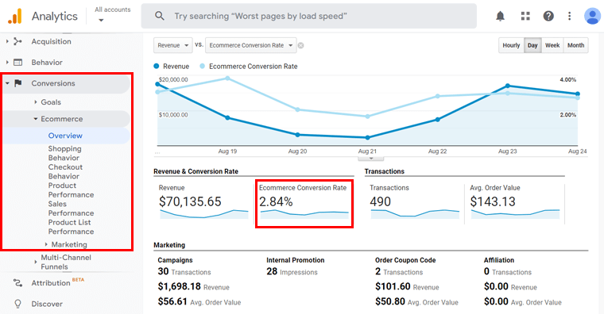Click the Discover lightbulb icon
This screenshot has height=314, width=604.
17,304
